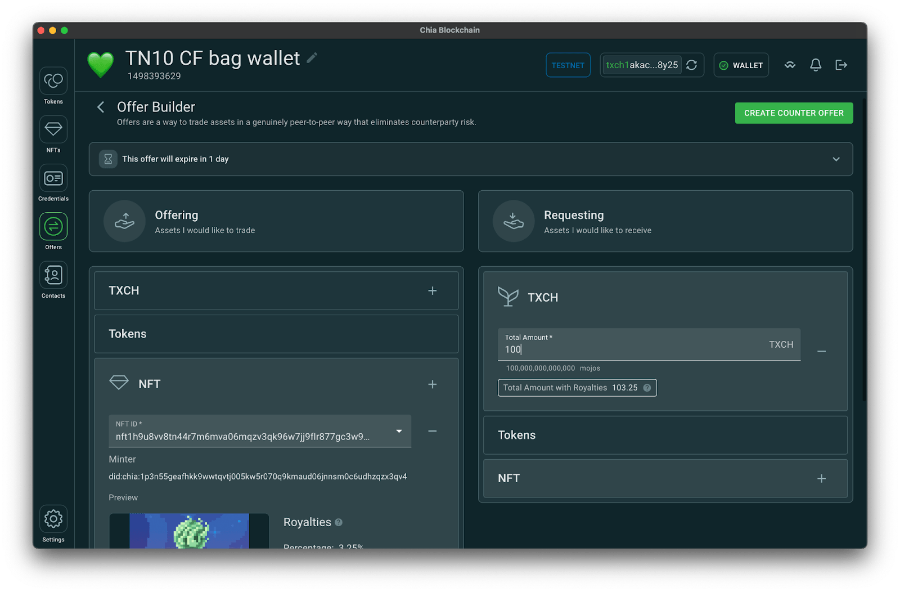900x592 pixels.
Task: Open Settings from the sidebar
Action: click(53, 519)
